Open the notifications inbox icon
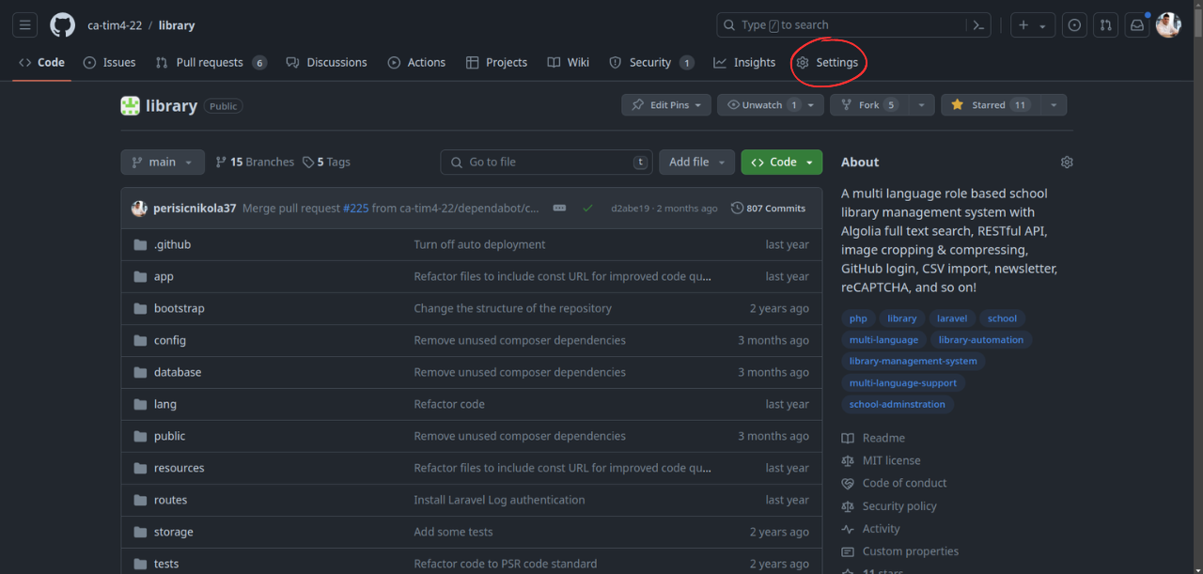This screenshot has width=1203, height=574. click(x=1136, y=24)
